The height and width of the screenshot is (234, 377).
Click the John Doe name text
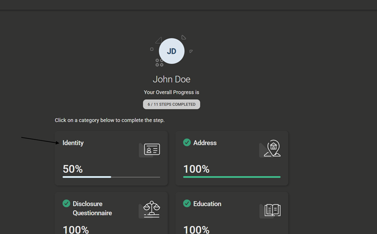tap(172, 79)
